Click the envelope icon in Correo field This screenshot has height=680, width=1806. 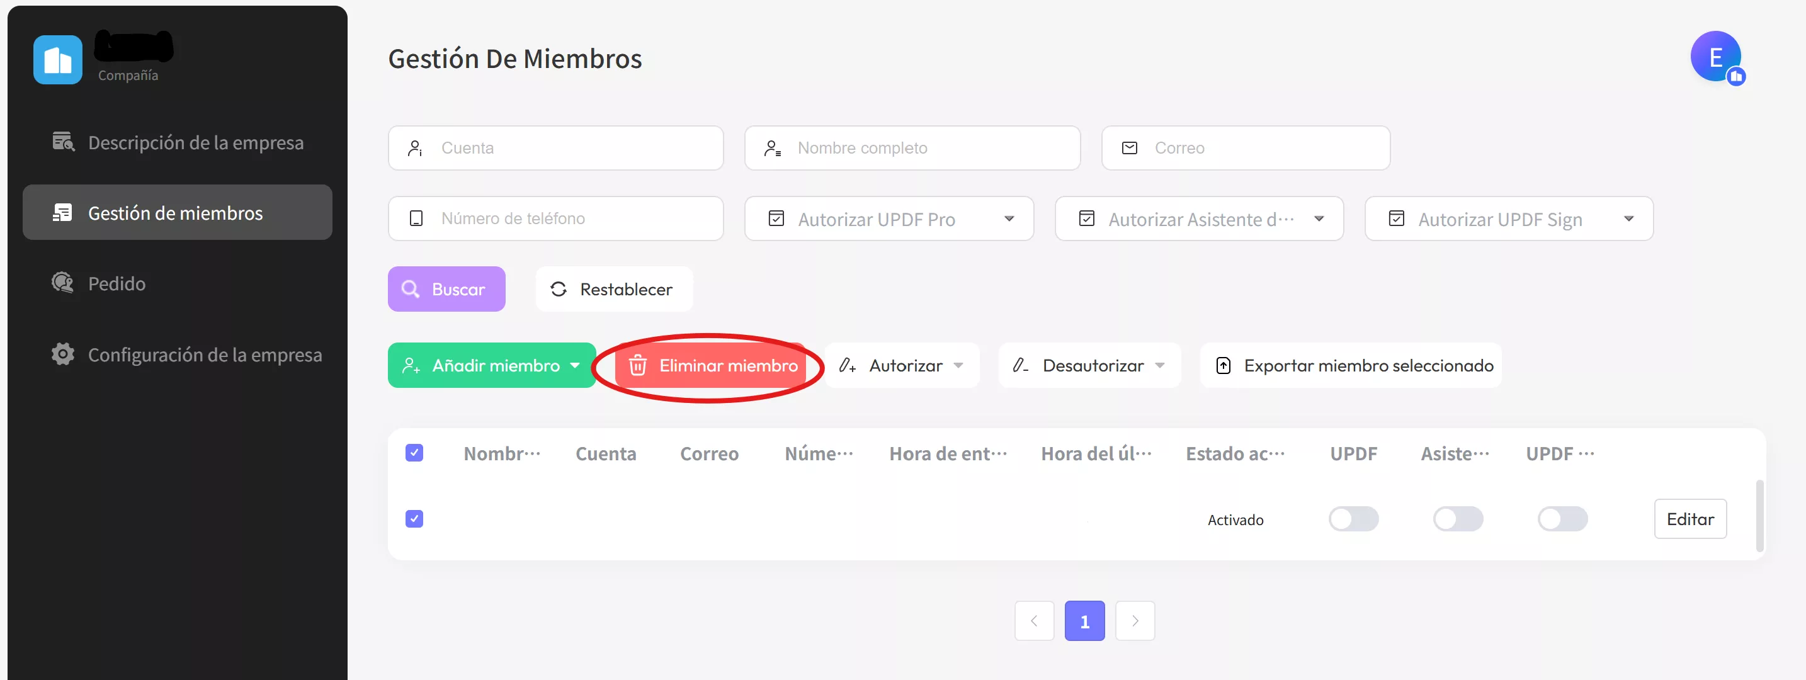[1130, 148]
